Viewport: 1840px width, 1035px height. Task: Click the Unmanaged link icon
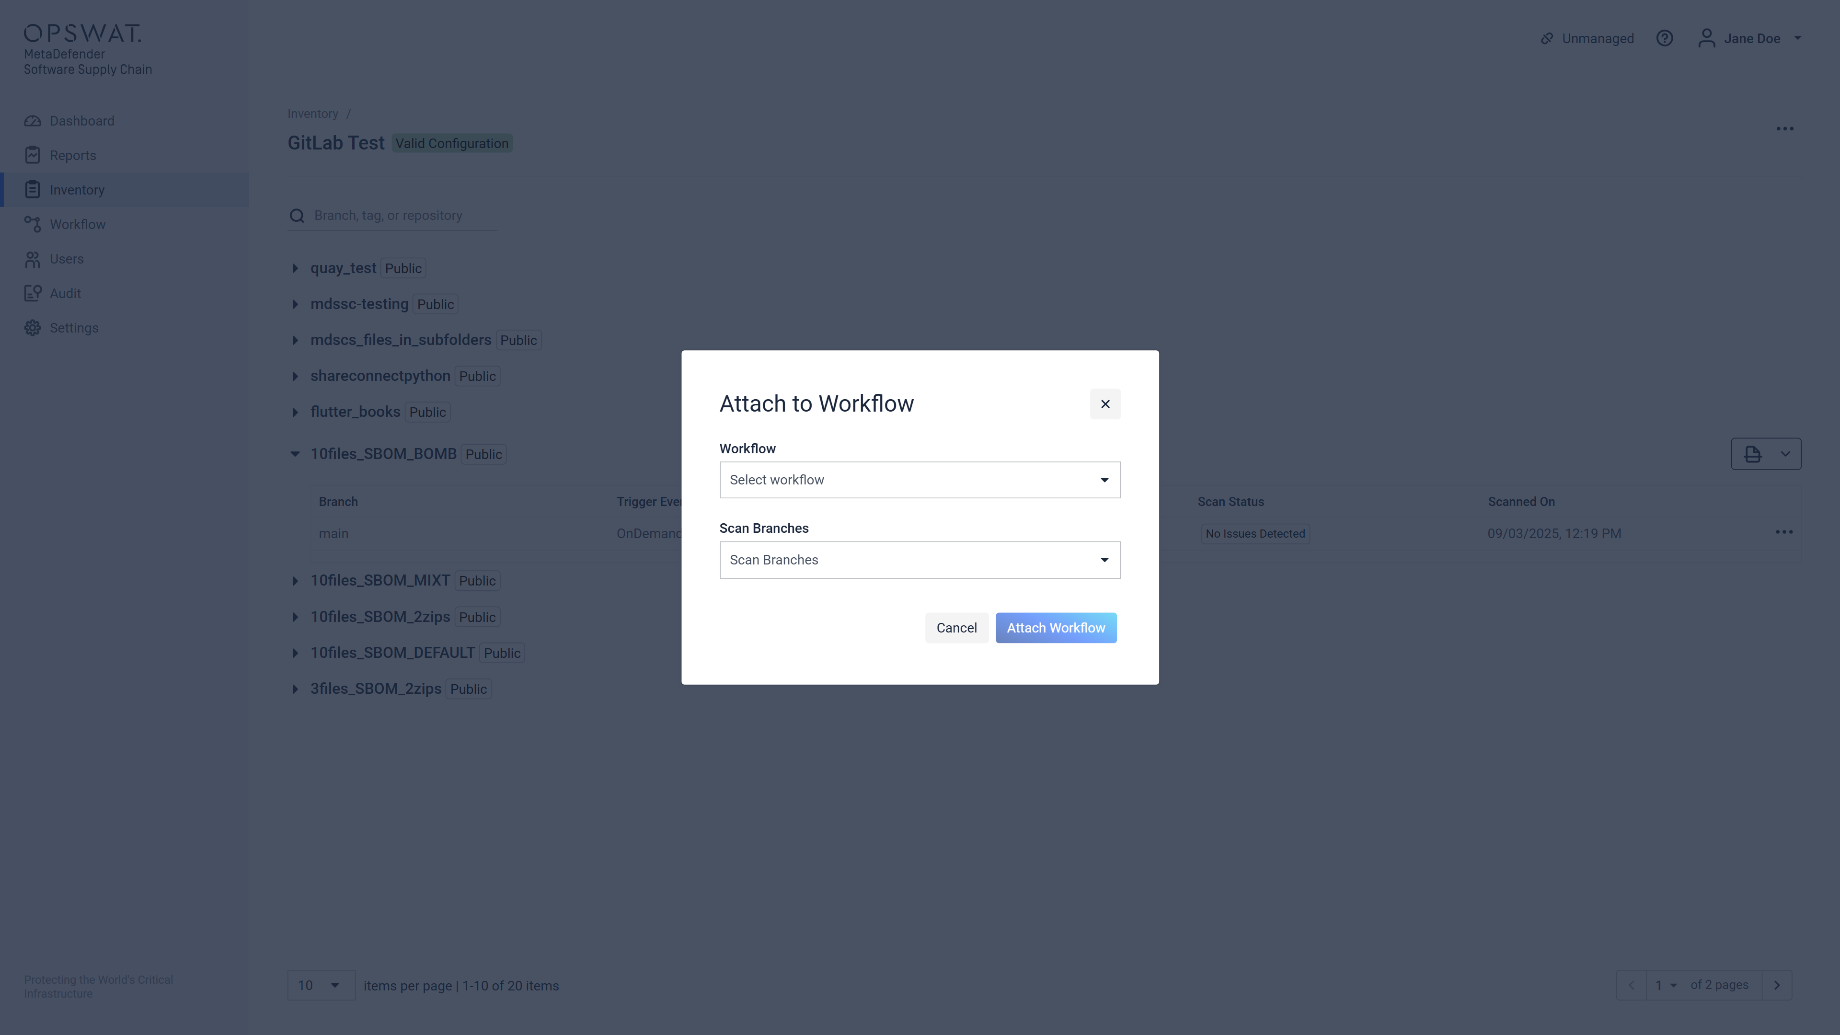click(1547, 38)
